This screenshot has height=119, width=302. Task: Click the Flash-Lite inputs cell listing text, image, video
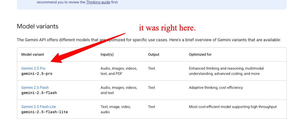pyautogui.click(x=116, y=109)
